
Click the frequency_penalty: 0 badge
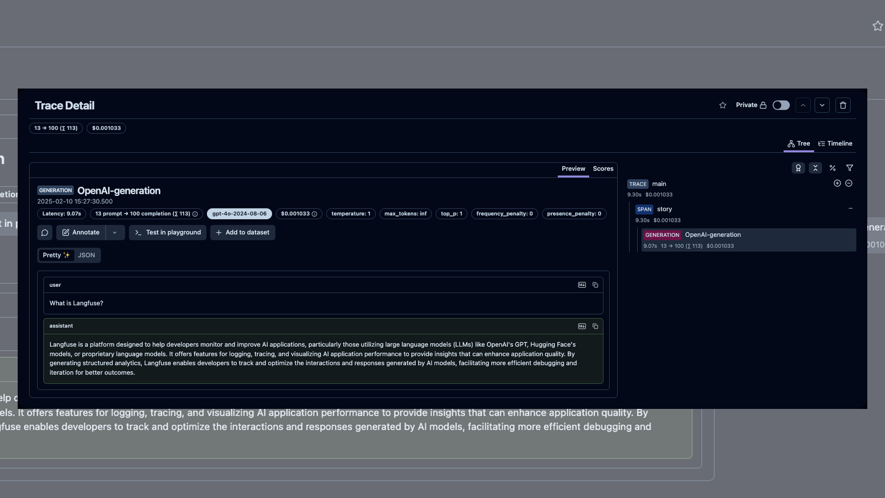(x=504, y=214)
